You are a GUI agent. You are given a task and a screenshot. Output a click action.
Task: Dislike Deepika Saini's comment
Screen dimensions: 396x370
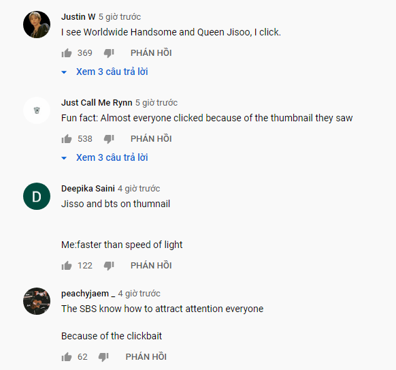(109, 266)
